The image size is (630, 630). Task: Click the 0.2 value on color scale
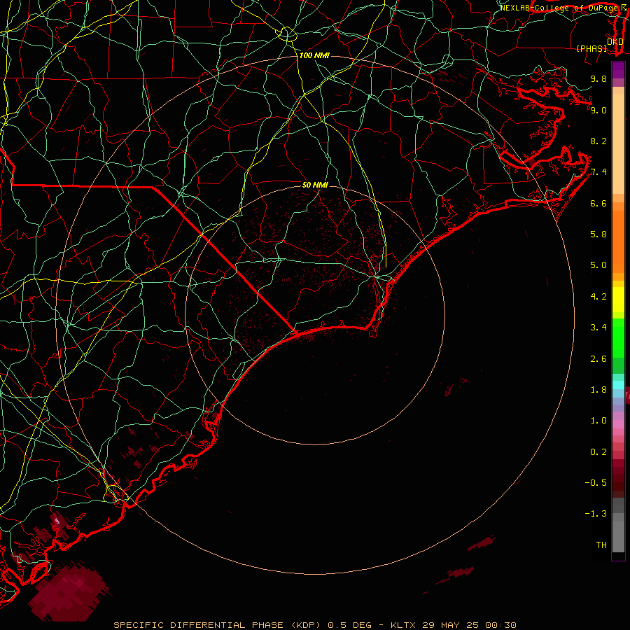(x=598, y=452)
